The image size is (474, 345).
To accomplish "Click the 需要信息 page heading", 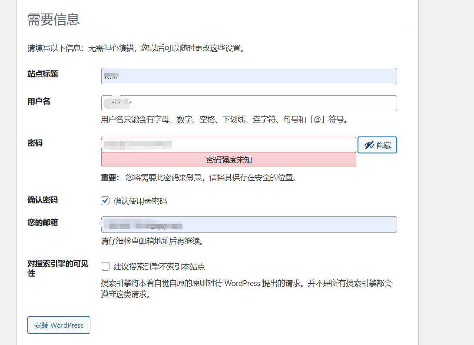I will click(53, 20).
